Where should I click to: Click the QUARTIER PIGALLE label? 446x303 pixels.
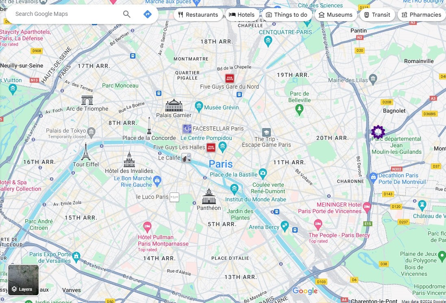(x=187, y=75)
